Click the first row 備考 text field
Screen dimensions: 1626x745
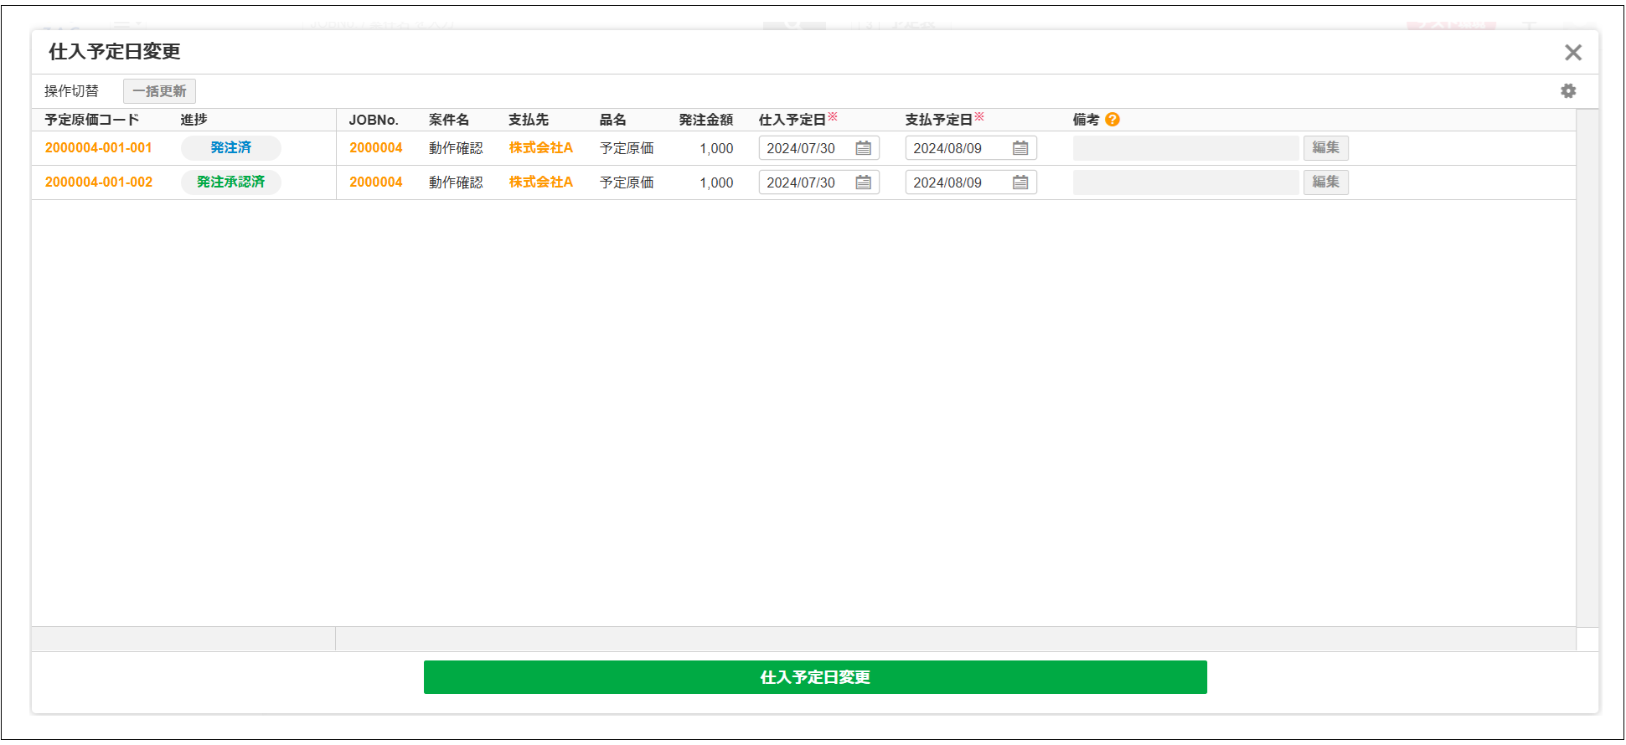[1185, 148]
